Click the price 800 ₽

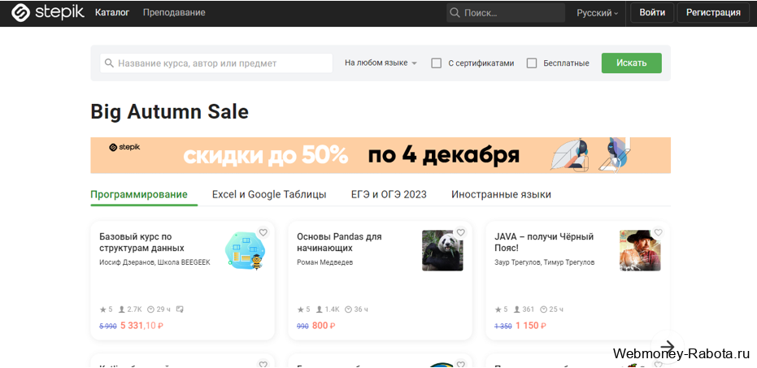[x=324, y=326]
